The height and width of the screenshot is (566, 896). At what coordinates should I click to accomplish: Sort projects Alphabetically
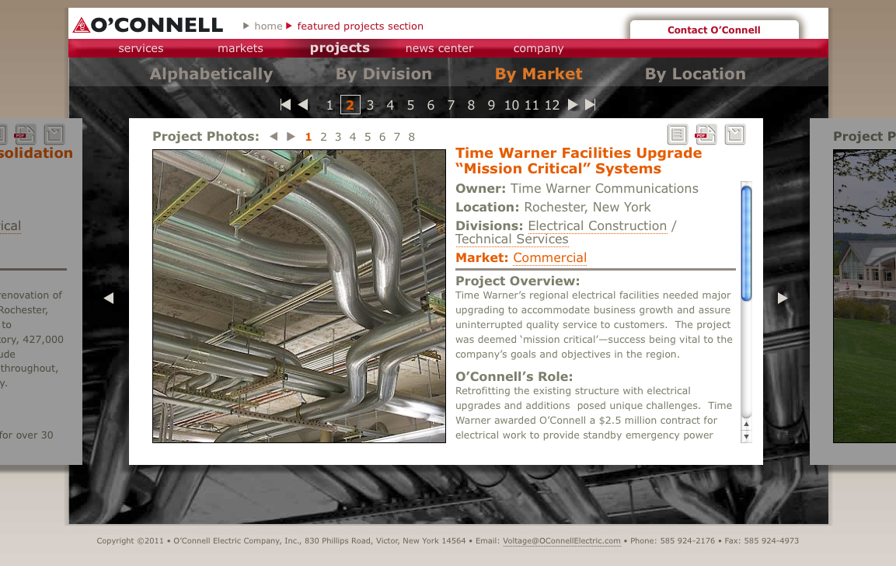point(211,74)
